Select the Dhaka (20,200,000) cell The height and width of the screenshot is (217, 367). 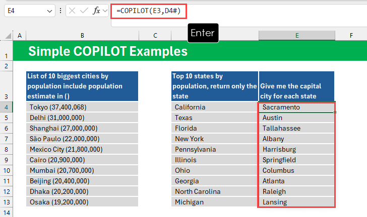pos(82,191)
